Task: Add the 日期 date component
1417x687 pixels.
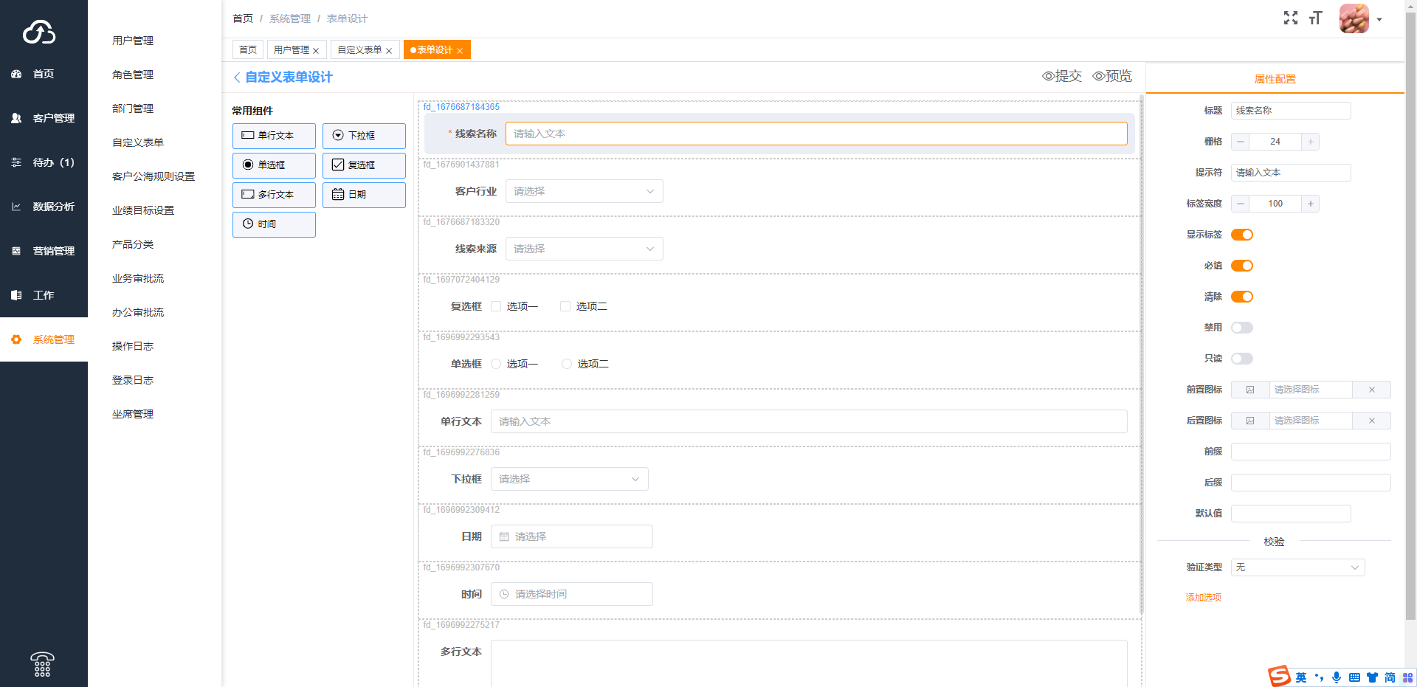Action: 364,195
